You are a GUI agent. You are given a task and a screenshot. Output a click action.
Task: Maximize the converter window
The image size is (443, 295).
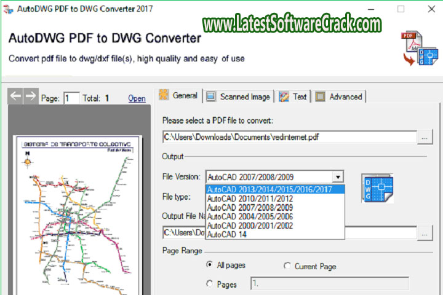coord(401,9)
